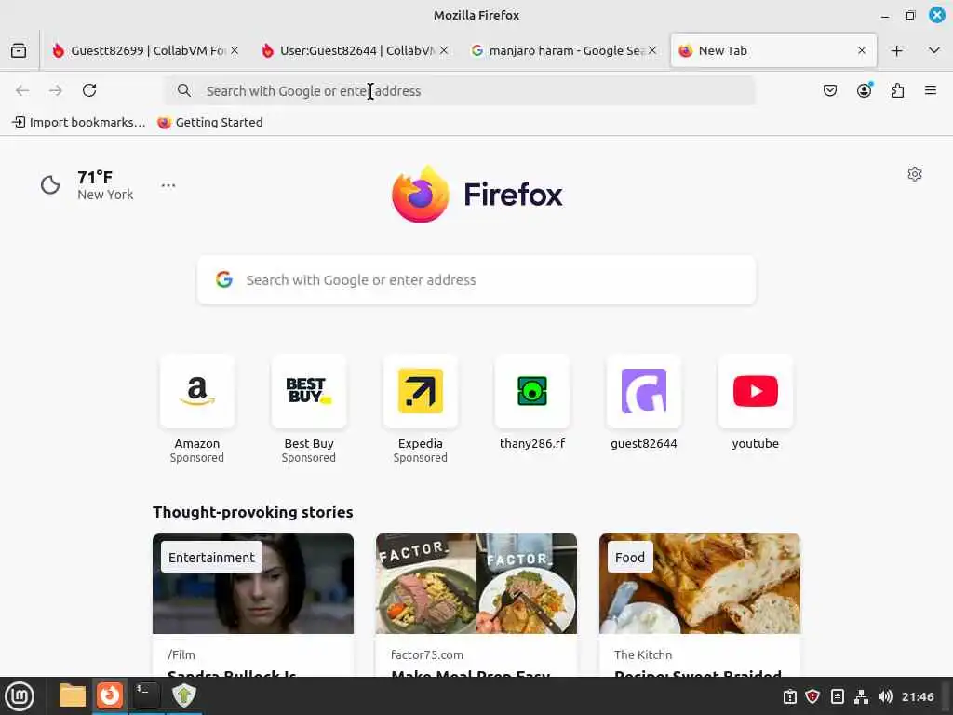Screen dimensions: 953x715
Task: Close the User:Guest82644 tab
Action: [444, 50]
